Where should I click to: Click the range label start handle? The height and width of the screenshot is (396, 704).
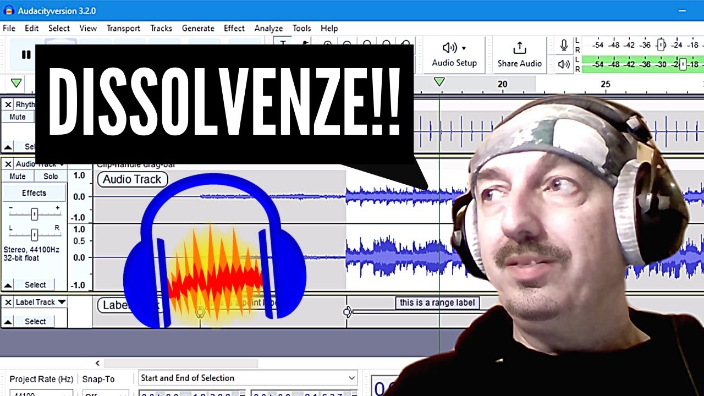(x=347, y=312)
